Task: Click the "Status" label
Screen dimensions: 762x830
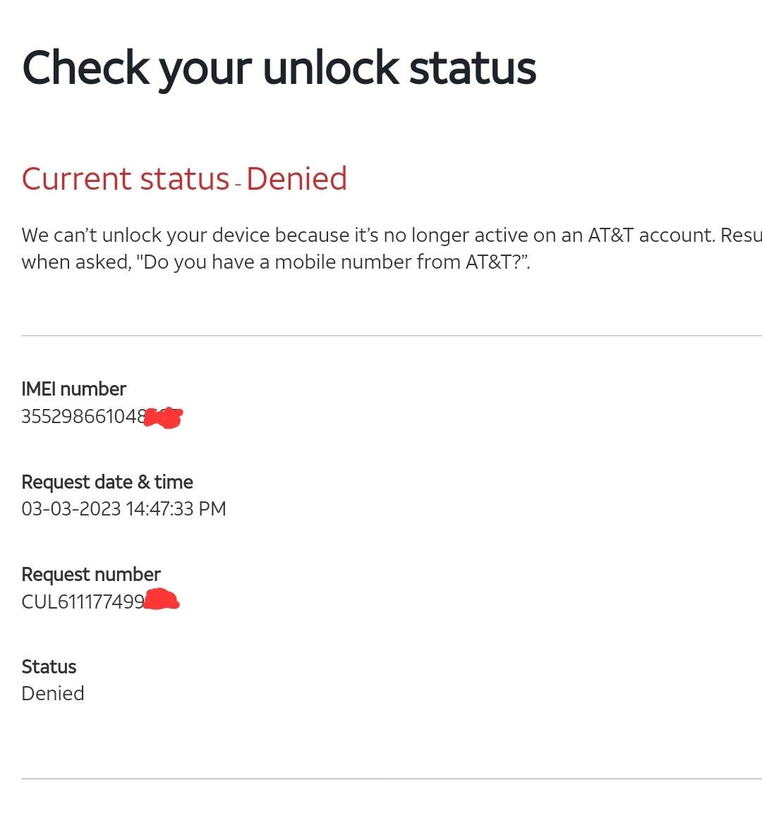Action: [49, 666]
